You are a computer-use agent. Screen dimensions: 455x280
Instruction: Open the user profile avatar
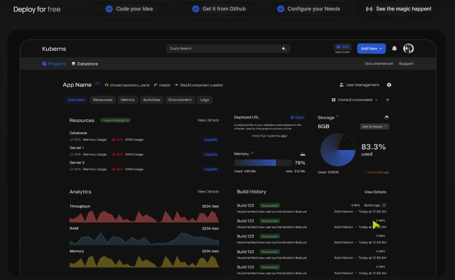(x=408, y=48)
